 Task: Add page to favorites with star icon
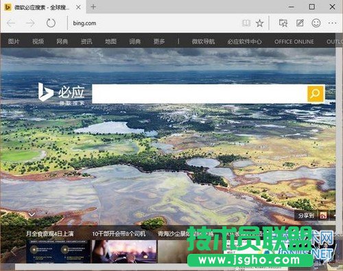pos(259,23)
